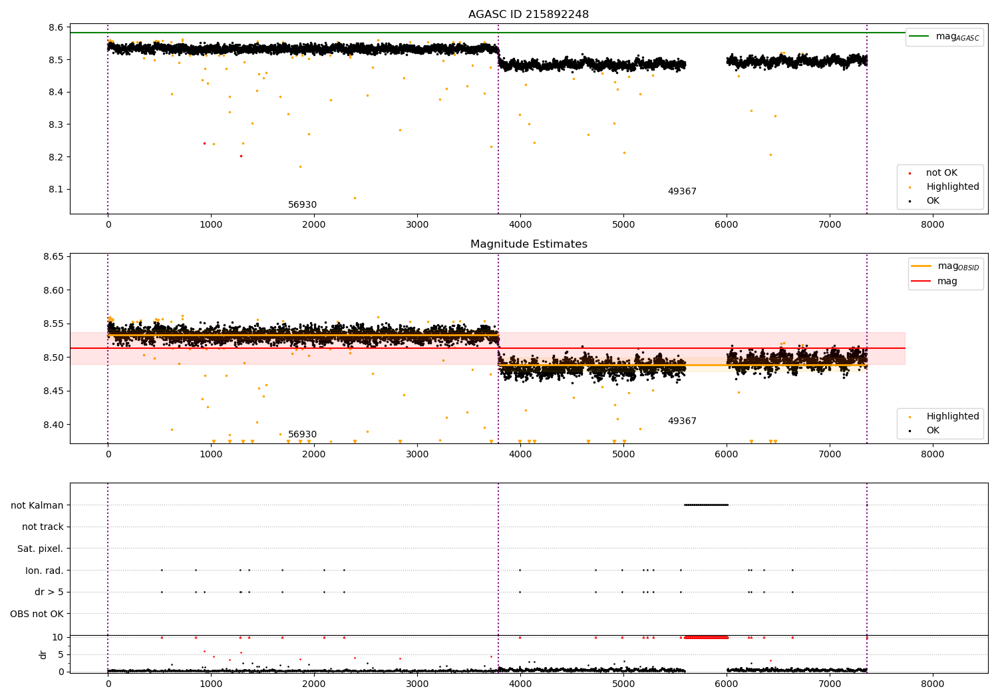This screenshot has height=699, width=998.
Task: Click the 'Ion. rad.' row label
Action: click(x=45, y=571)
